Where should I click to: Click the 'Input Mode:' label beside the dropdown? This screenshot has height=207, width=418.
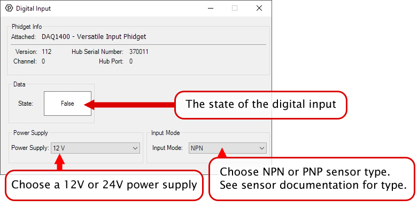(167, 148)
